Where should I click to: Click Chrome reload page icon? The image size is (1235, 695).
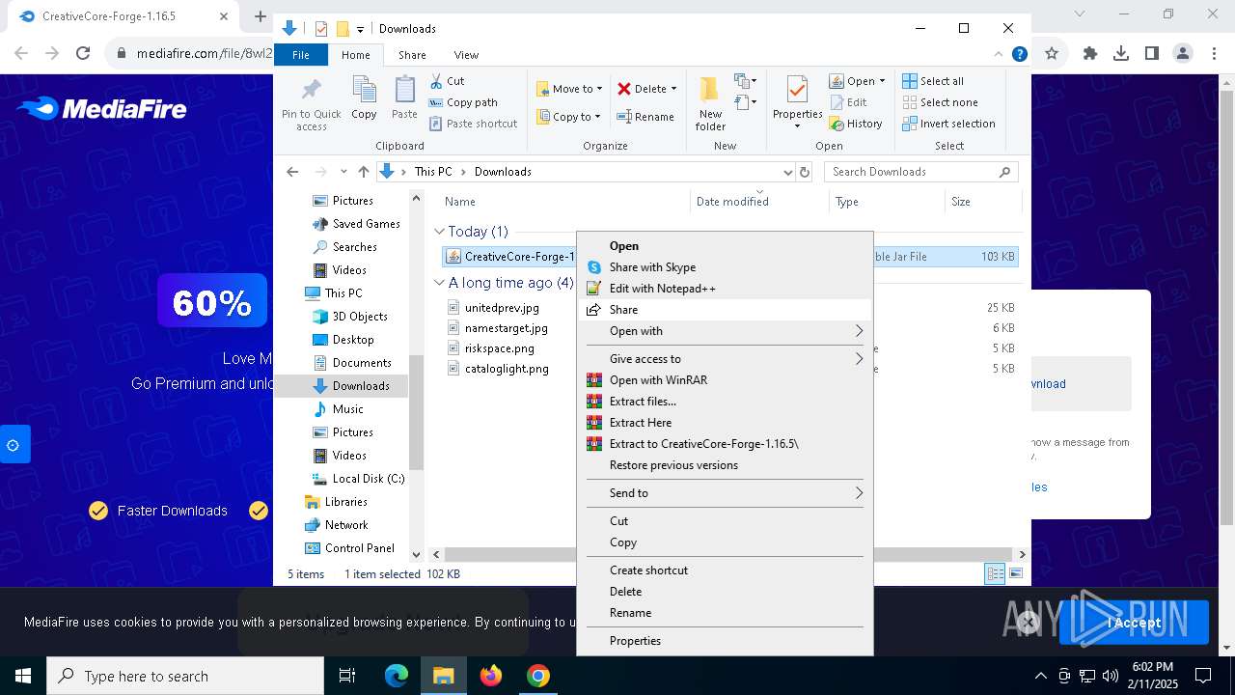click(x=83, y=54)
